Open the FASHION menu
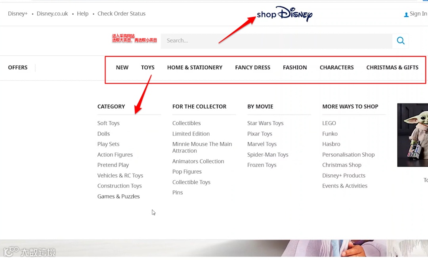Viewport: 428px width, 260px height. [x=295, y=67]
